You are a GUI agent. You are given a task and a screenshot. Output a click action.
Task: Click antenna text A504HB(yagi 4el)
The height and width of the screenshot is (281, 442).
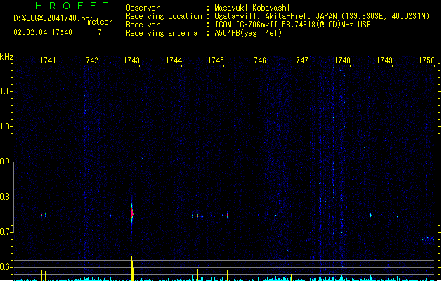click(248, 33)
